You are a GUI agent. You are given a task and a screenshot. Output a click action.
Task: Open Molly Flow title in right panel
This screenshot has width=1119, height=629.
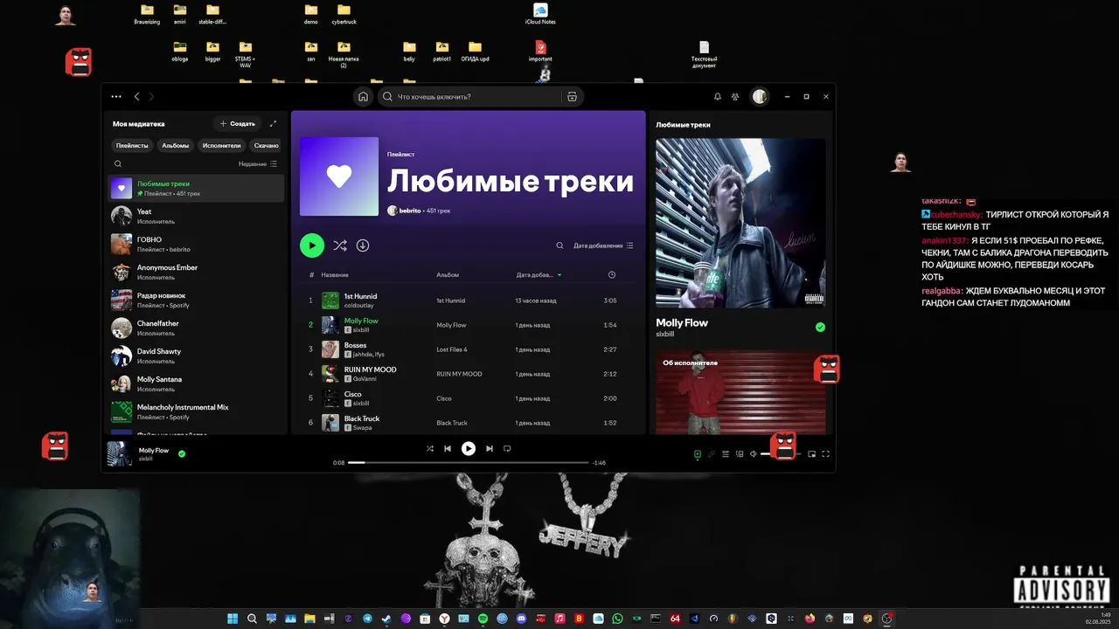682,322
